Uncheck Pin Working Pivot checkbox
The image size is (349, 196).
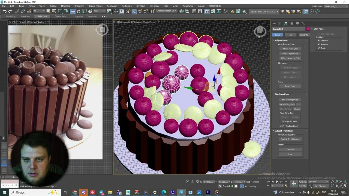281,126
